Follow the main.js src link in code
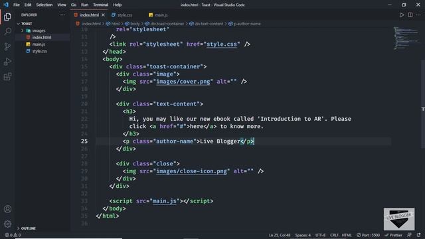The image size is (425, 239). pos(165,201)
